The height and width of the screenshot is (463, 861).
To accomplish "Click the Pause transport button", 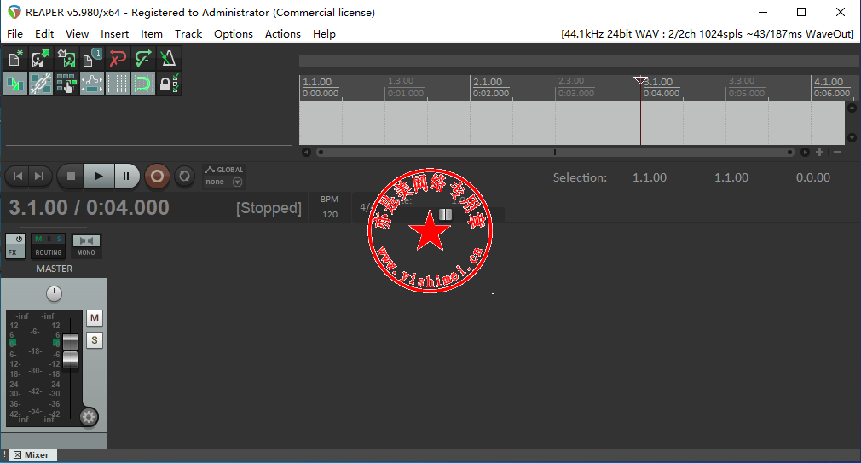I will [x=126, y=177].
